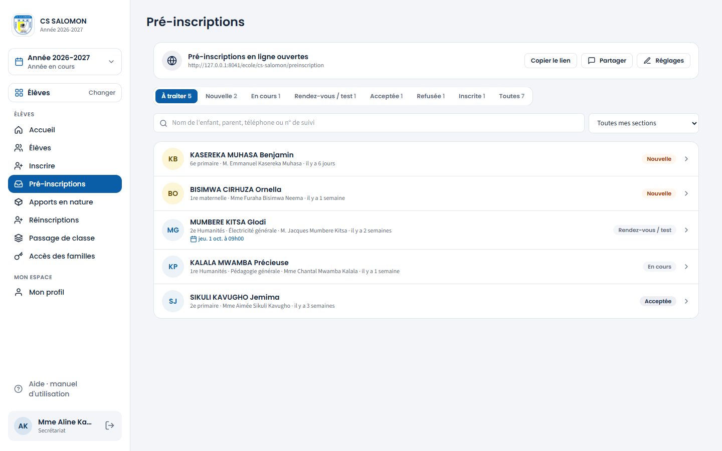Click the BO avatar for Bisimwa Cirhuza Ornella
This screenshot has width=722, height=451.
tap(173, 193)
